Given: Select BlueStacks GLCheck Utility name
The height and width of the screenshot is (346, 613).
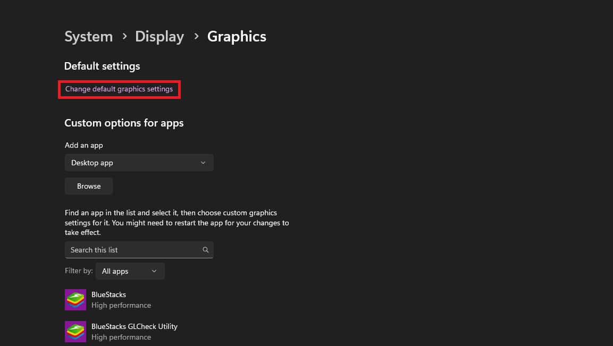Looking at the screenshot, I should tap(135, 326).
